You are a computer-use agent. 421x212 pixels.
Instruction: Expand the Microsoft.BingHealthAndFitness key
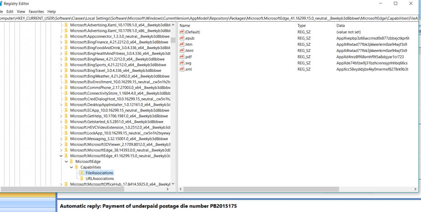coord(61,53)
